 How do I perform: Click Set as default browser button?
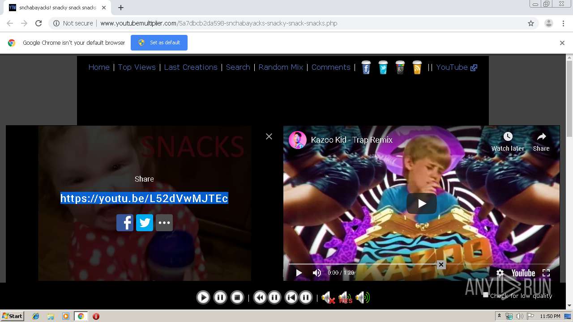[159, 42]
